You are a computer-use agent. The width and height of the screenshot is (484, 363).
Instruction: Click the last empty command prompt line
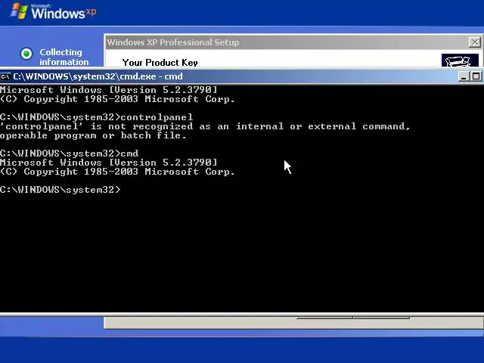point(60,190)
